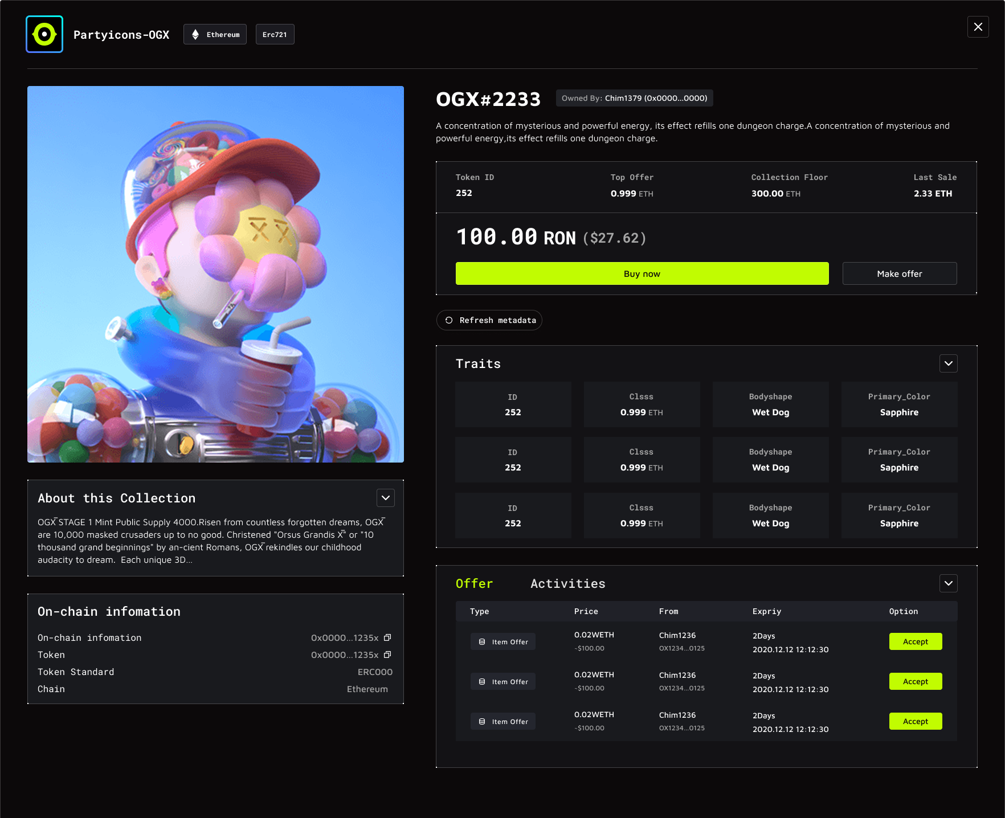Close the NFT detail dialog
This screenshot has width=1005, height=818.
click(x=978, y=27)
